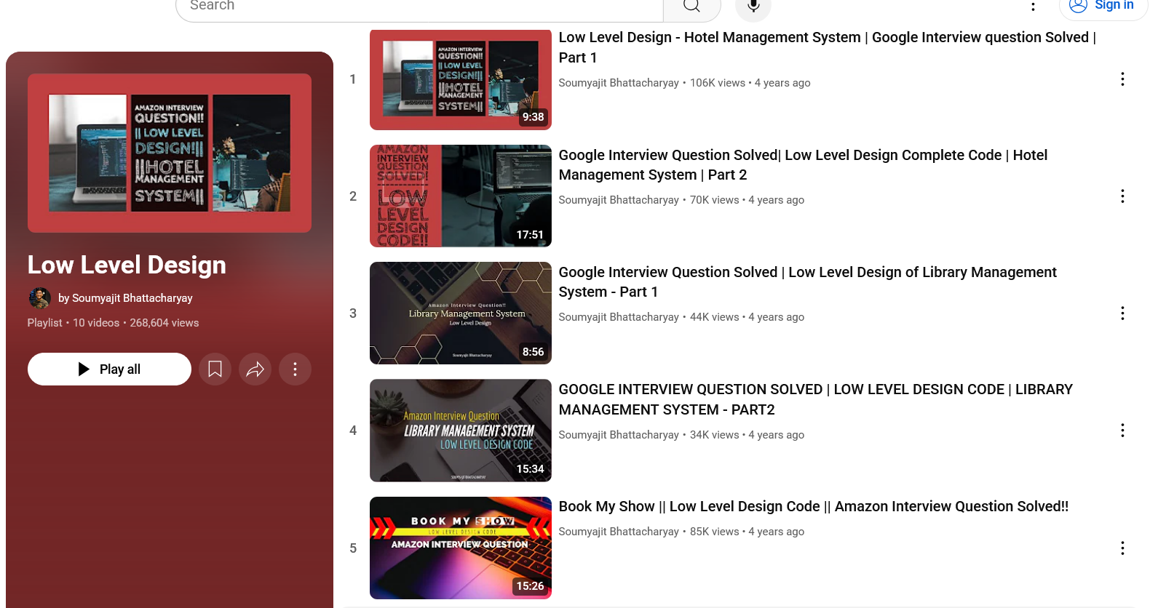Image resolution: width=1150 pixels, height=608 pixels.
Task: Play the 9:38 Hotel Management System thumbnail
Action: pos(461,79)
